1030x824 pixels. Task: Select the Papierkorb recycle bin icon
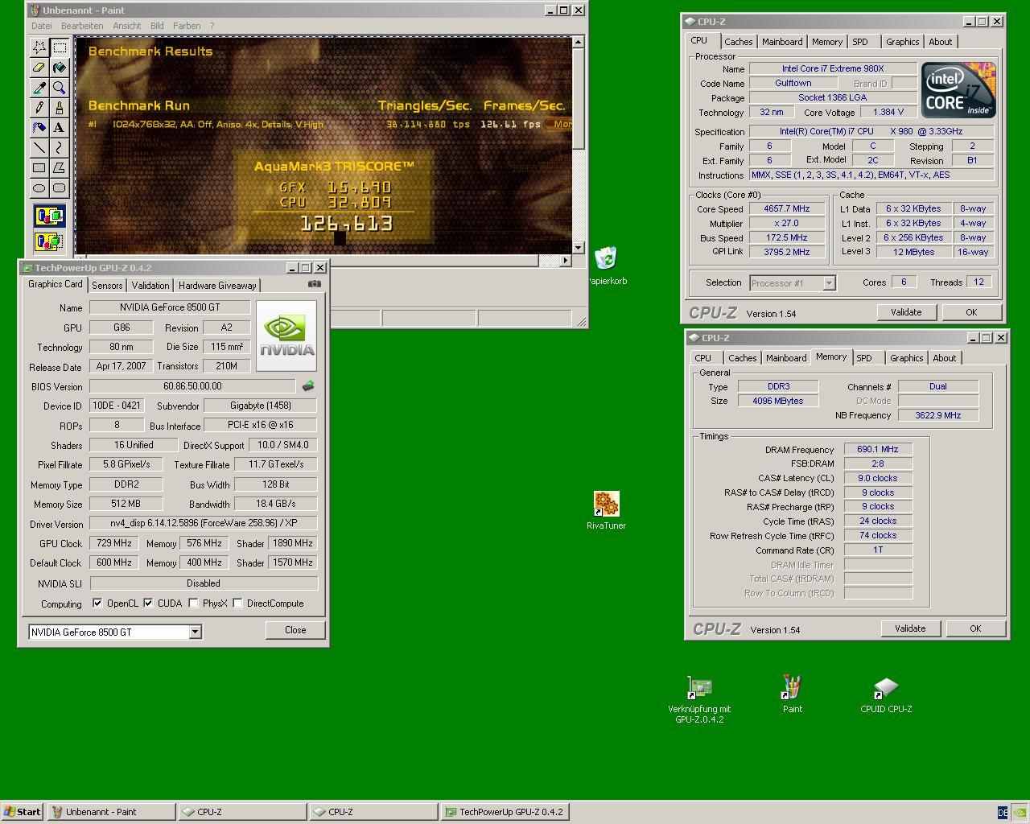[x=606, y=266]
